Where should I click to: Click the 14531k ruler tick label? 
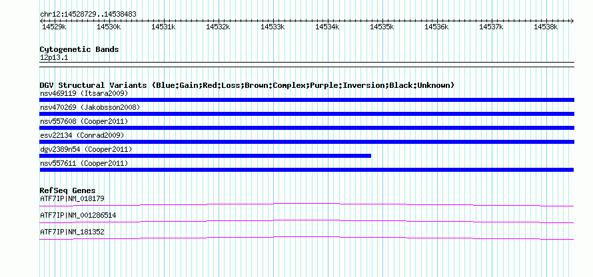pos(163,27)
